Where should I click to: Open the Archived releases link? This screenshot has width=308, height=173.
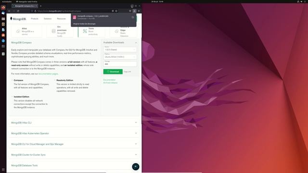pyautogui.click(x=110, y=83)
